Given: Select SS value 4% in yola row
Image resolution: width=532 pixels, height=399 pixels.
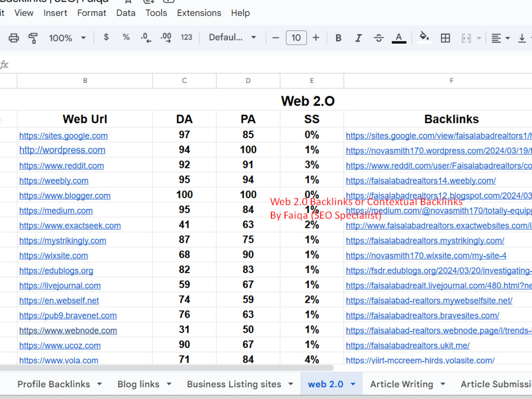Looking at the screenshot, I should click(x=312, y=359).
